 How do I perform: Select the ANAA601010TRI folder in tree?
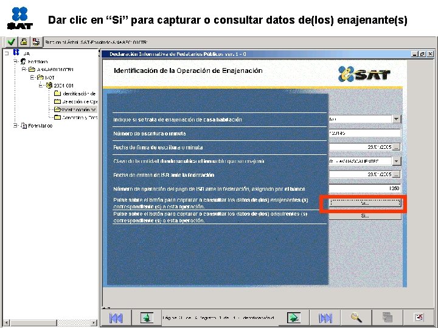point(51,69)
